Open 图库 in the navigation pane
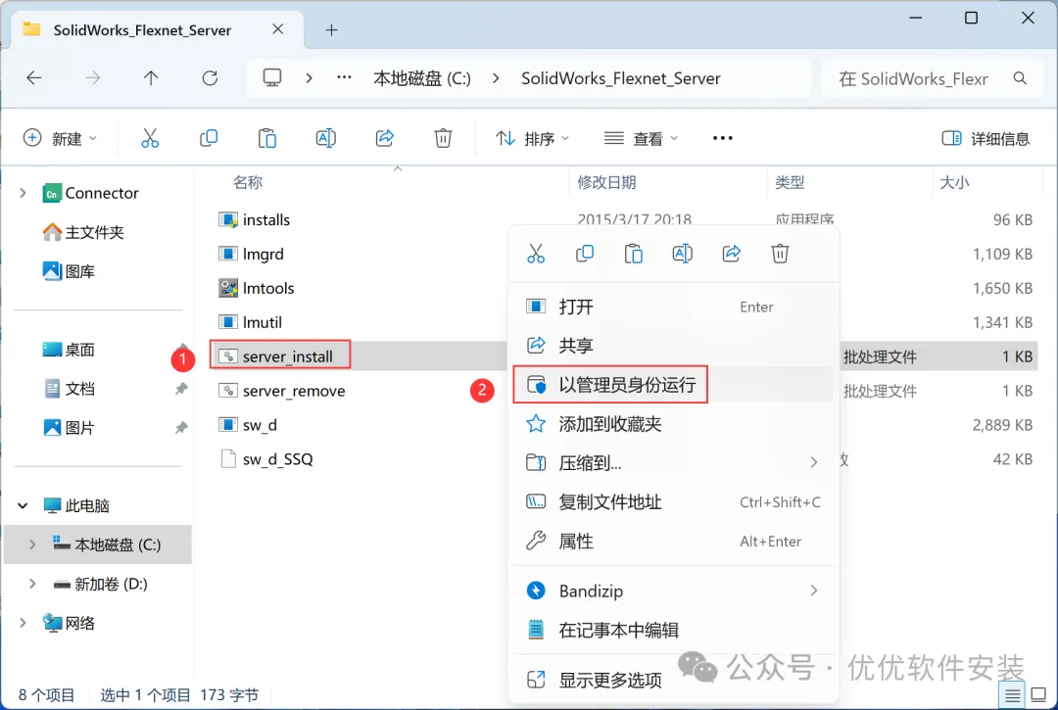Screen dimensions: 1058x710 tap(69, 271)
